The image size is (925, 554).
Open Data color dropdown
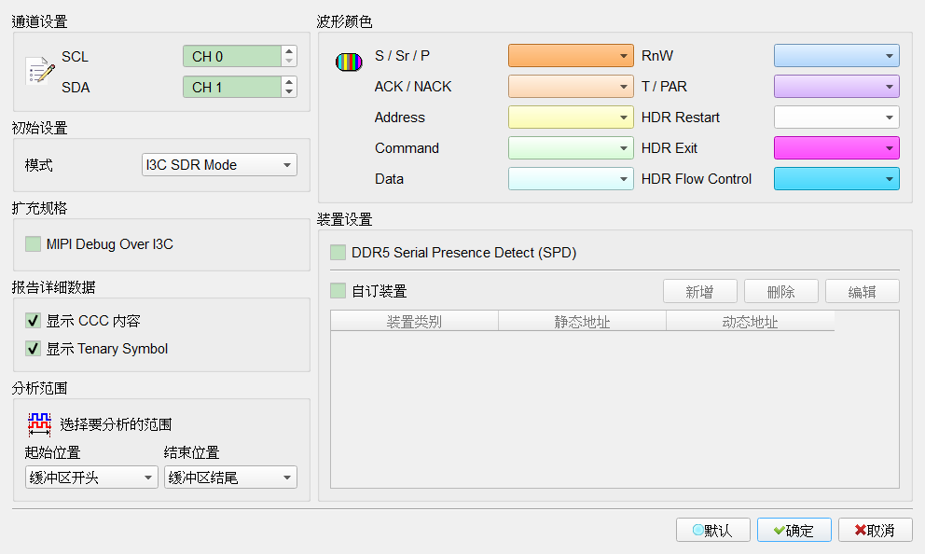571,178
